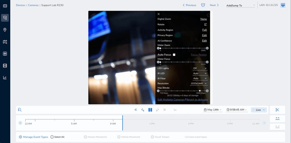Open the reports bar chart icon in sidebar
The height and width of the screenshot is (143, 291).
[x=5, y=78]
